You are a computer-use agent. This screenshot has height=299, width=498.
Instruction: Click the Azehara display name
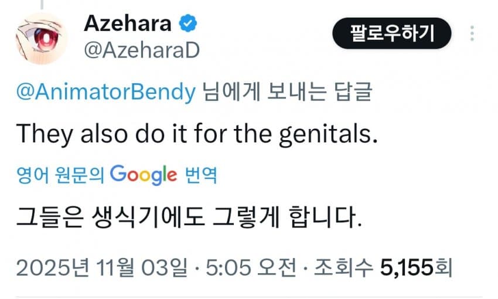[128, 23]
